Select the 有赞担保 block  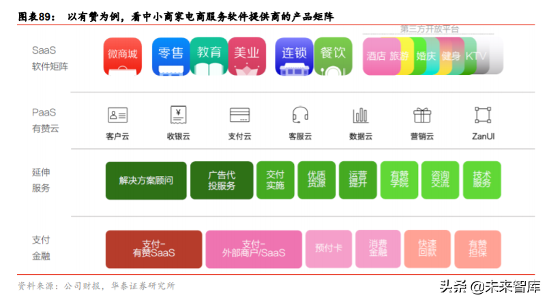[477, 249]
